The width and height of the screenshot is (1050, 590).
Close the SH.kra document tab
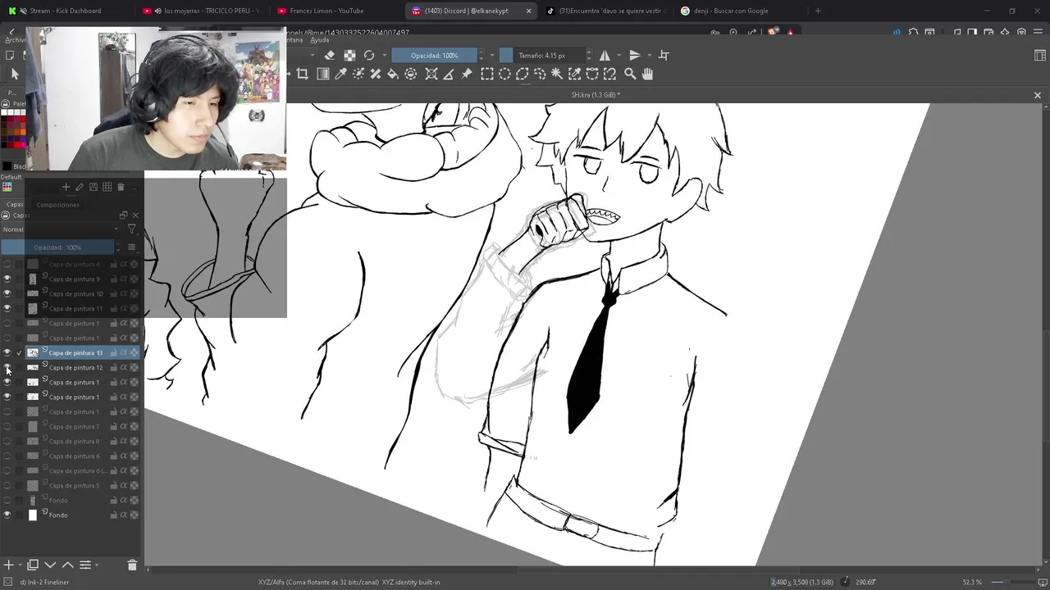click(x=1037, y=95)
